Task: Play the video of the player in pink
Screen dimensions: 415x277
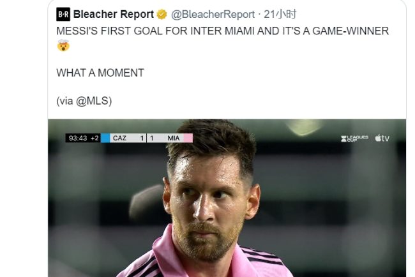Action: click(x=227, y=198)
